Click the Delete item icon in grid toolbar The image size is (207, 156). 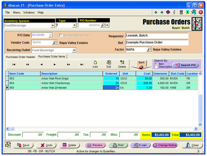click(x=122, y=64)
